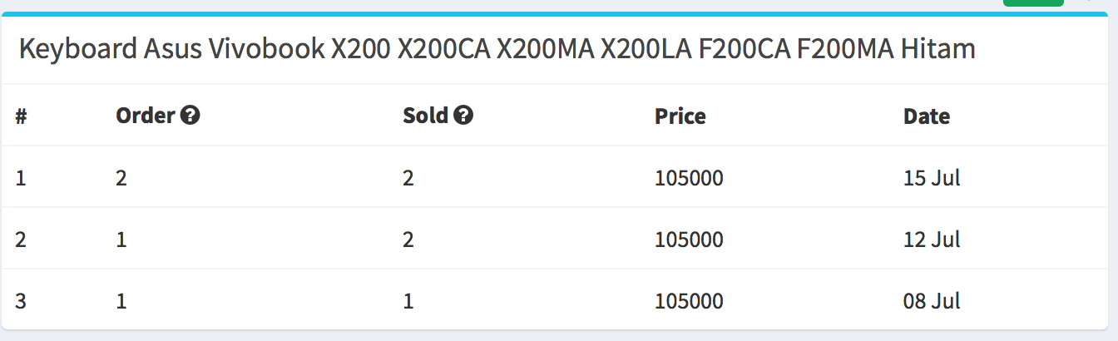
Task: Select the 12 Jul date cell
Action: (x=932, y=239)
